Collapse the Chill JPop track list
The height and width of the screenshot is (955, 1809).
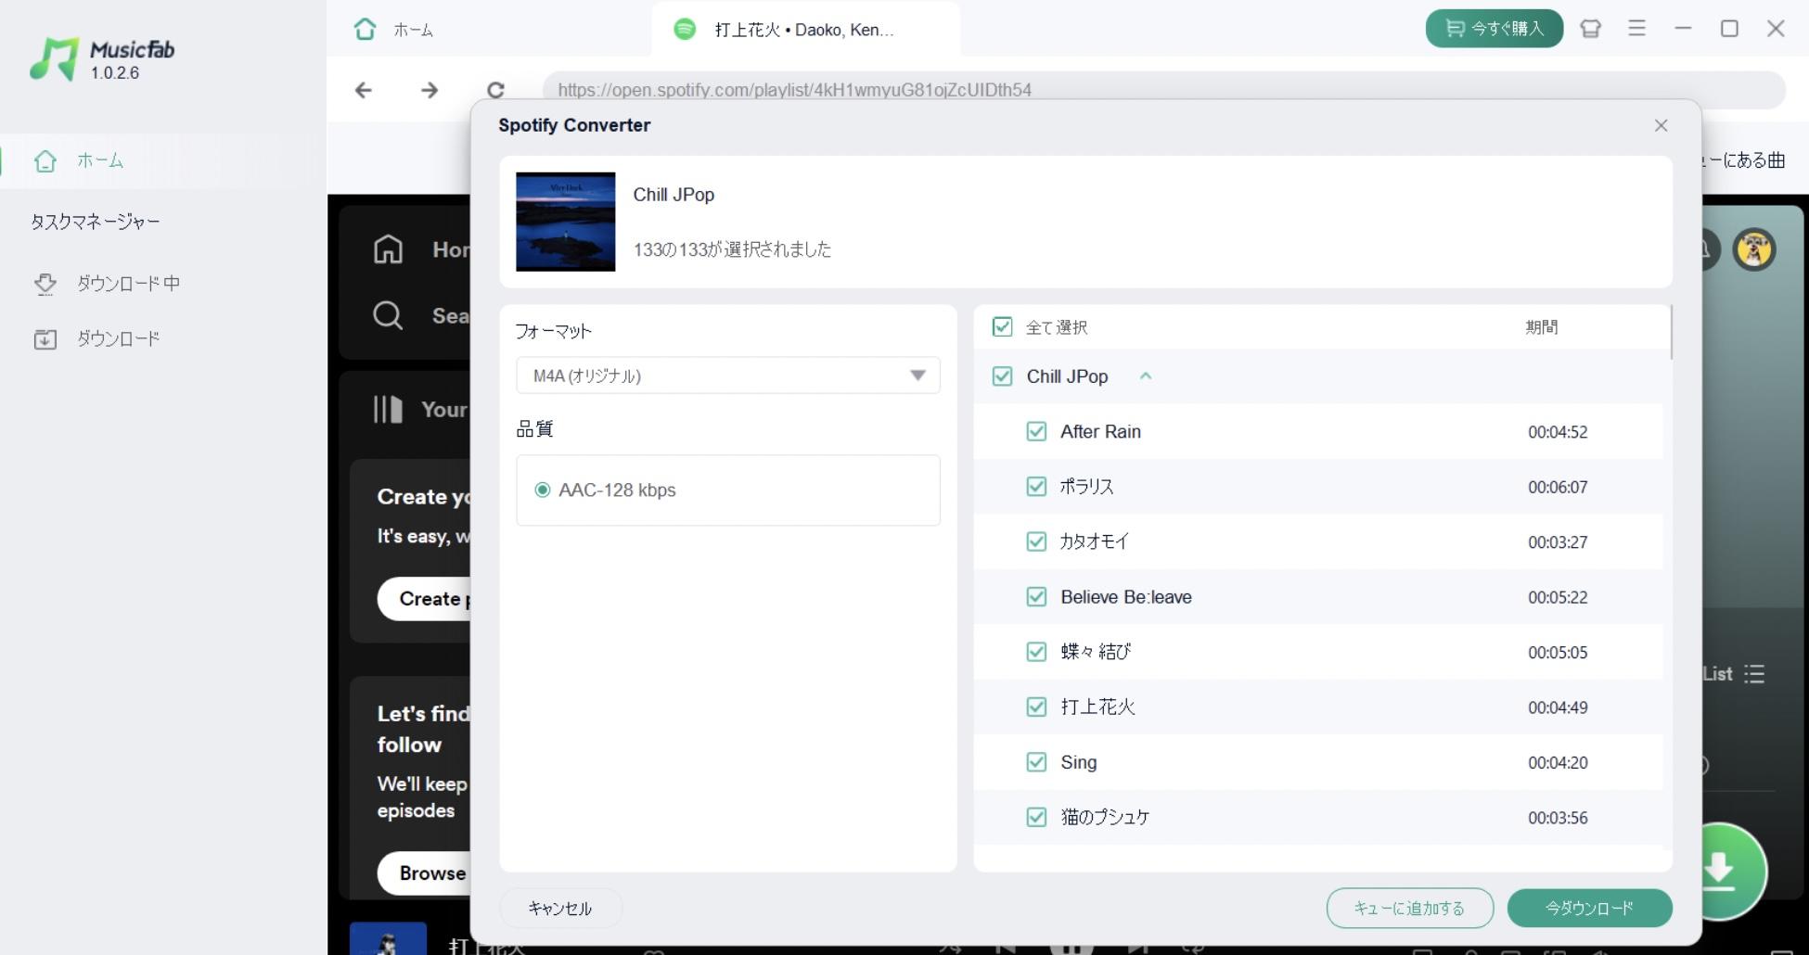tap(1145, 376)
